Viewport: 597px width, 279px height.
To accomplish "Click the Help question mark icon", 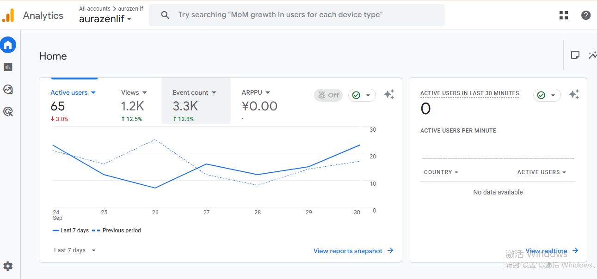I will click(x=585, y=15).
